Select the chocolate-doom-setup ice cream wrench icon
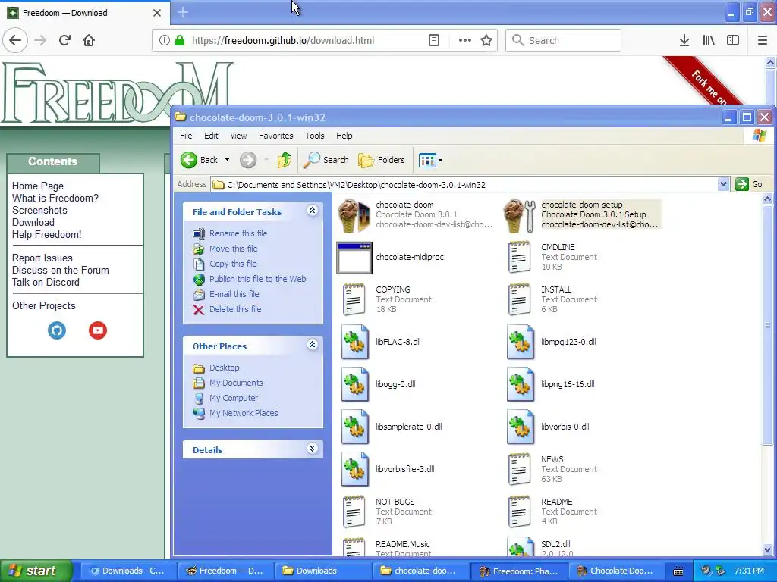 (520, 215)
